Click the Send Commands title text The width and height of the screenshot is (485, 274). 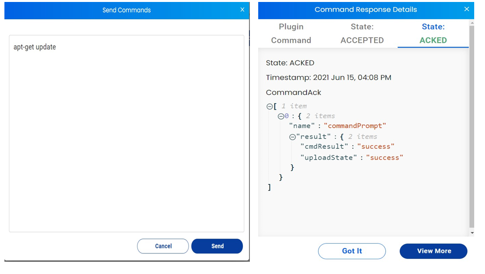pos(127,10)
